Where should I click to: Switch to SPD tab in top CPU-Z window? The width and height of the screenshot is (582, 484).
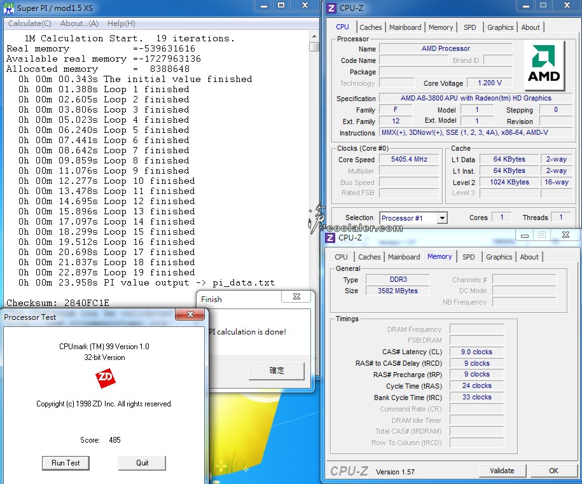[x=469, y=27]
